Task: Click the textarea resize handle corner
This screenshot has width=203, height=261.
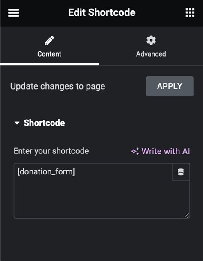Action: [187, 216]
